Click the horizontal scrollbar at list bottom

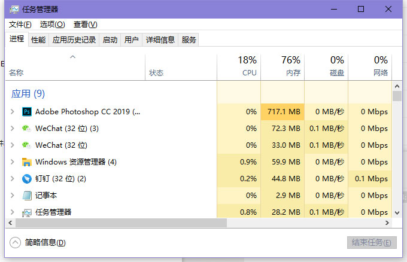120,223
